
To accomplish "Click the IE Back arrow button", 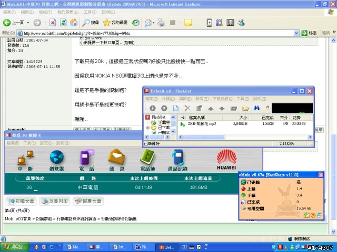I will click(7, 23).
